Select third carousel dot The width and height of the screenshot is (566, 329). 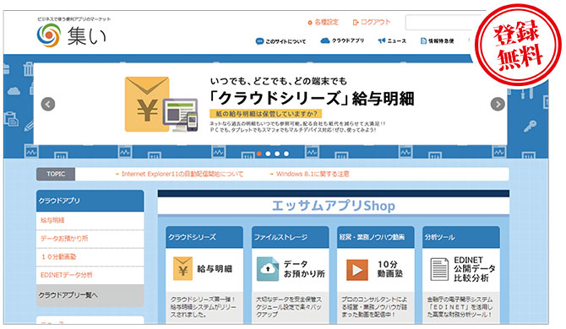pyautogui.click(x=277, y=154)
